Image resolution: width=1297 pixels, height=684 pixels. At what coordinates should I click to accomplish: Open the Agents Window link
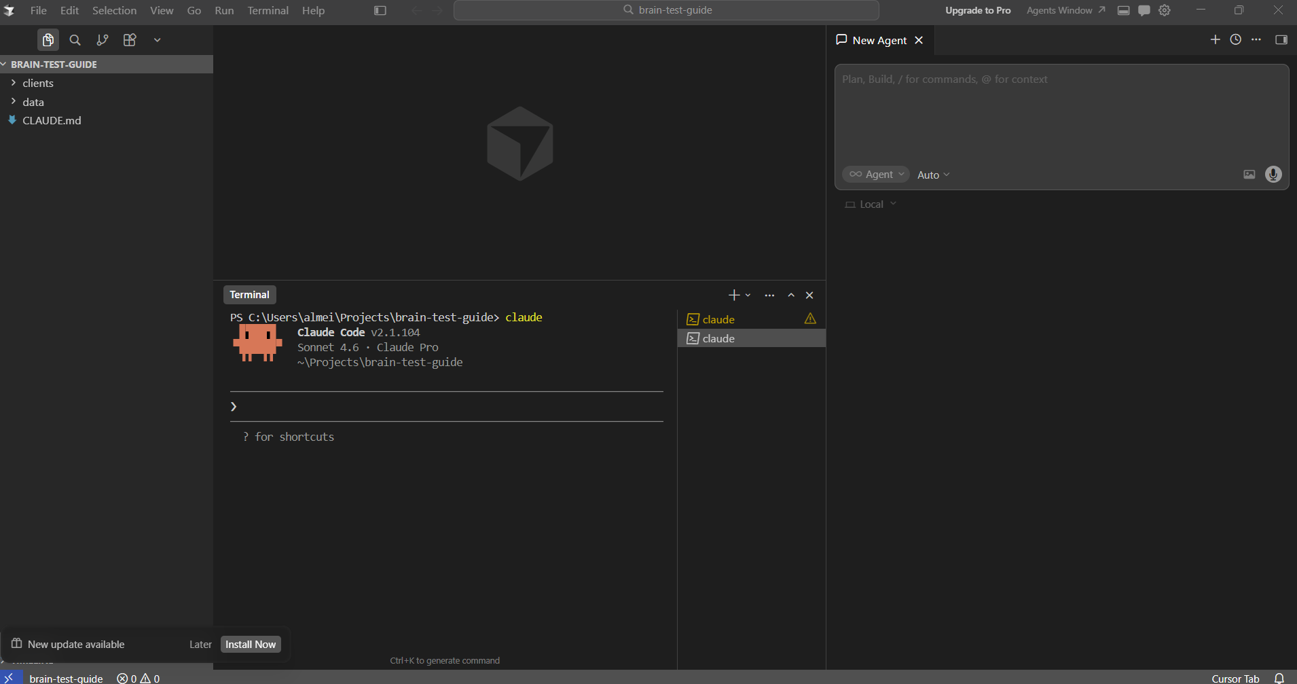pos(1065,10)
